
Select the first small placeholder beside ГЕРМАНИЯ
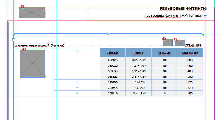click(168, 43)
